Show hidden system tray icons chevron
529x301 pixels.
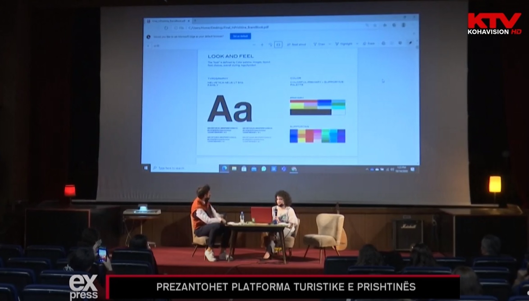[366, 169]
